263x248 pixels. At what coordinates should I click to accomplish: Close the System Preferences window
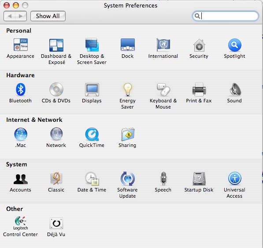(7, 5)
